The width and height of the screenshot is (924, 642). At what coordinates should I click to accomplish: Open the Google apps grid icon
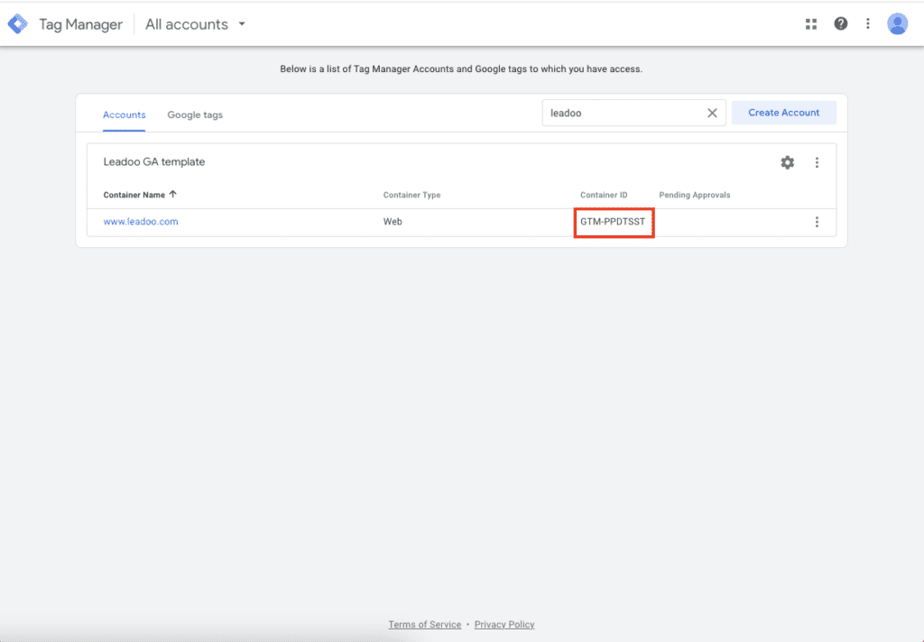(811, 23)
